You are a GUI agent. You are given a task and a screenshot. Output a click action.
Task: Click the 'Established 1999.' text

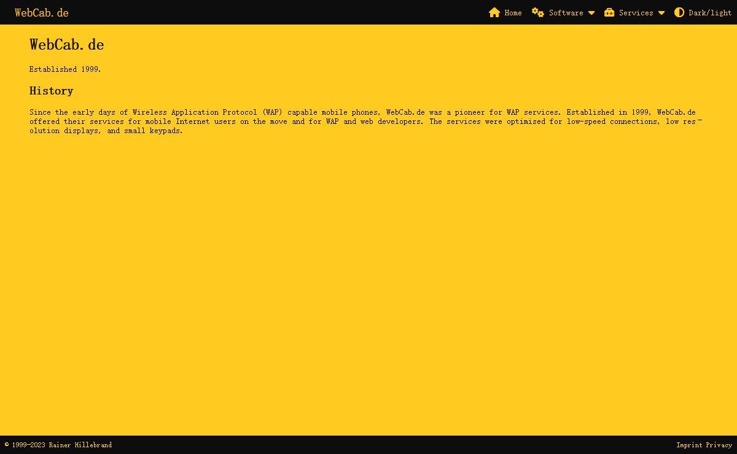tap(65, 69)
